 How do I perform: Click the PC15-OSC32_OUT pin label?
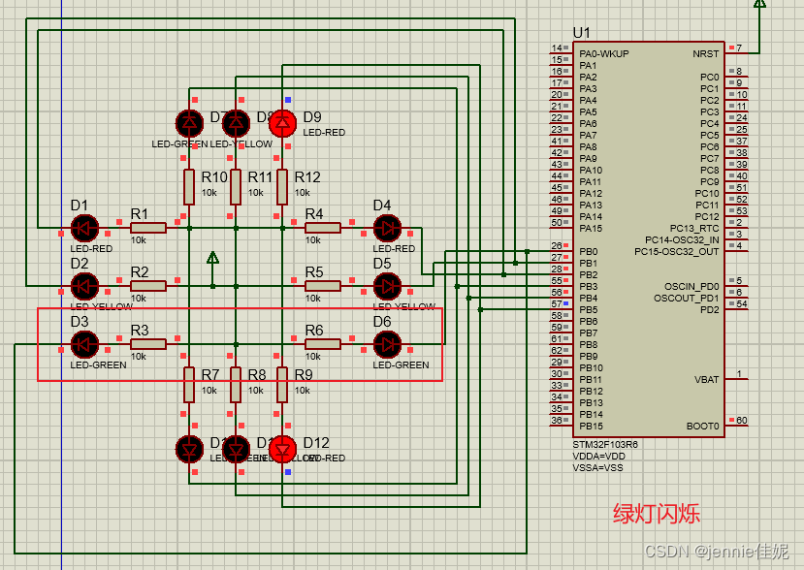click(677, 252)
